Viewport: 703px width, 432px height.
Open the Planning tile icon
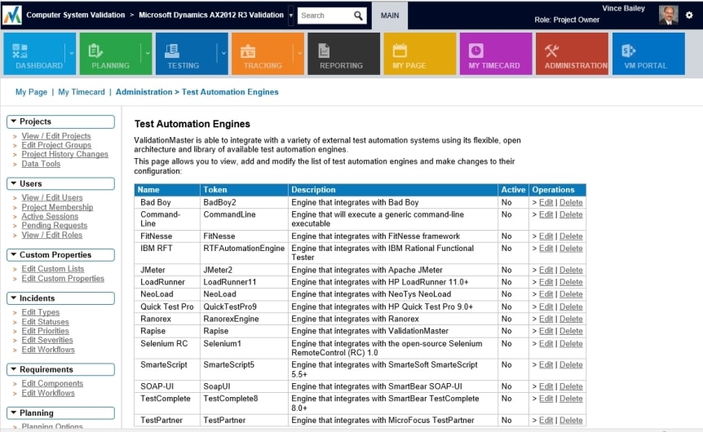pos(95,51)
